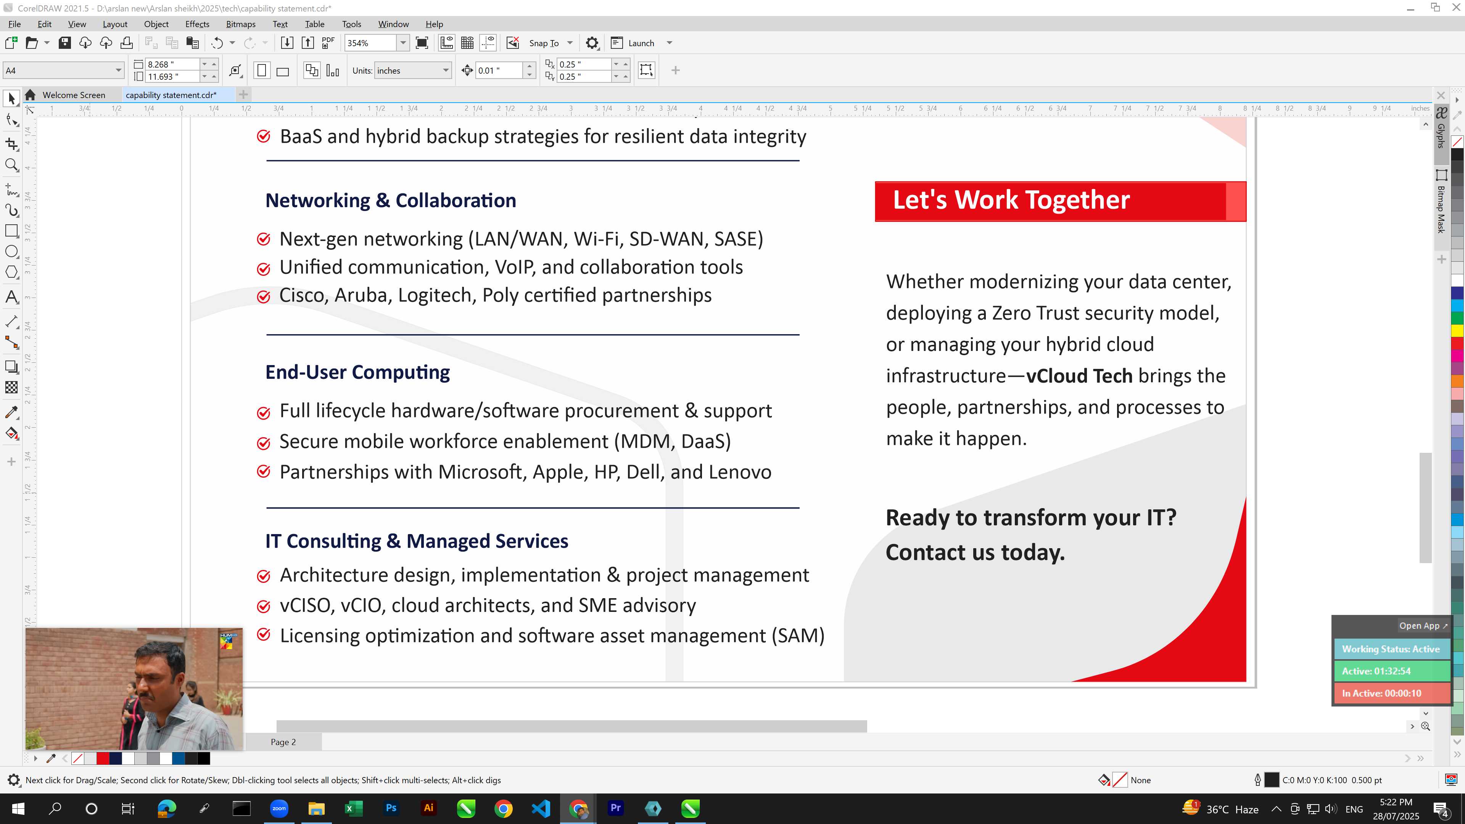Toggle All pages dimensions button
Screen dimensions: 1465x824
[x=312, y=71]
